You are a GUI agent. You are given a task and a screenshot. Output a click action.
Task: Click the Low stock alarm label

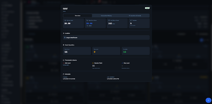tap(96, 68)
